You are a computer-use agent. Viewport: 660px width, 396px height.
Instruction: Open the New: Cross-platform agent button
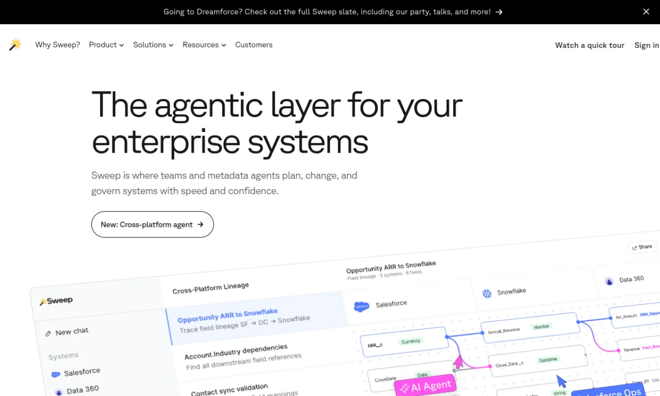coord(153,224)
